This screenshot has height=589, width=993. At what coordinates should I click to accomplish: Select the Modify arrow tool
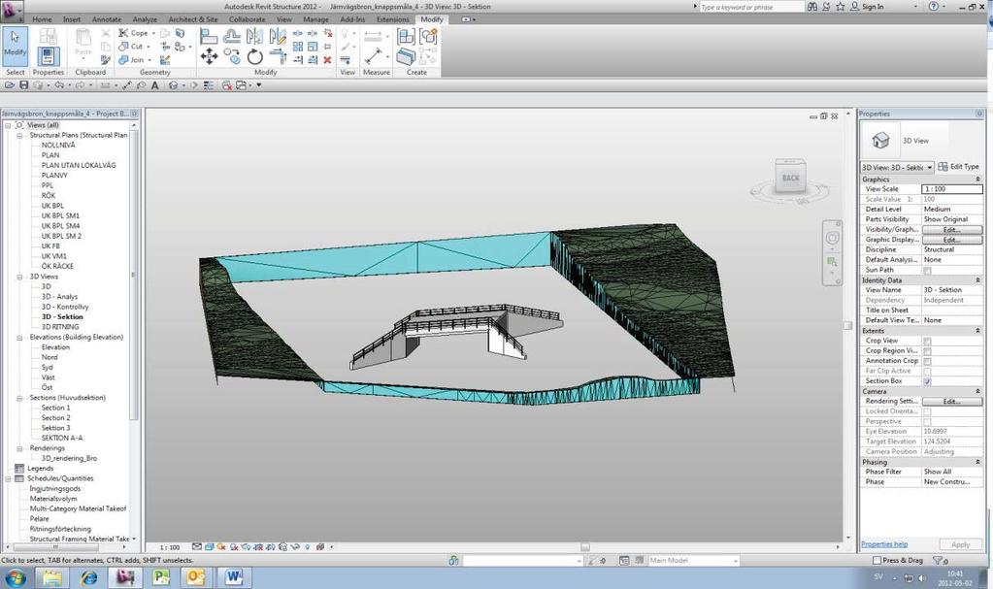[15, 46]
